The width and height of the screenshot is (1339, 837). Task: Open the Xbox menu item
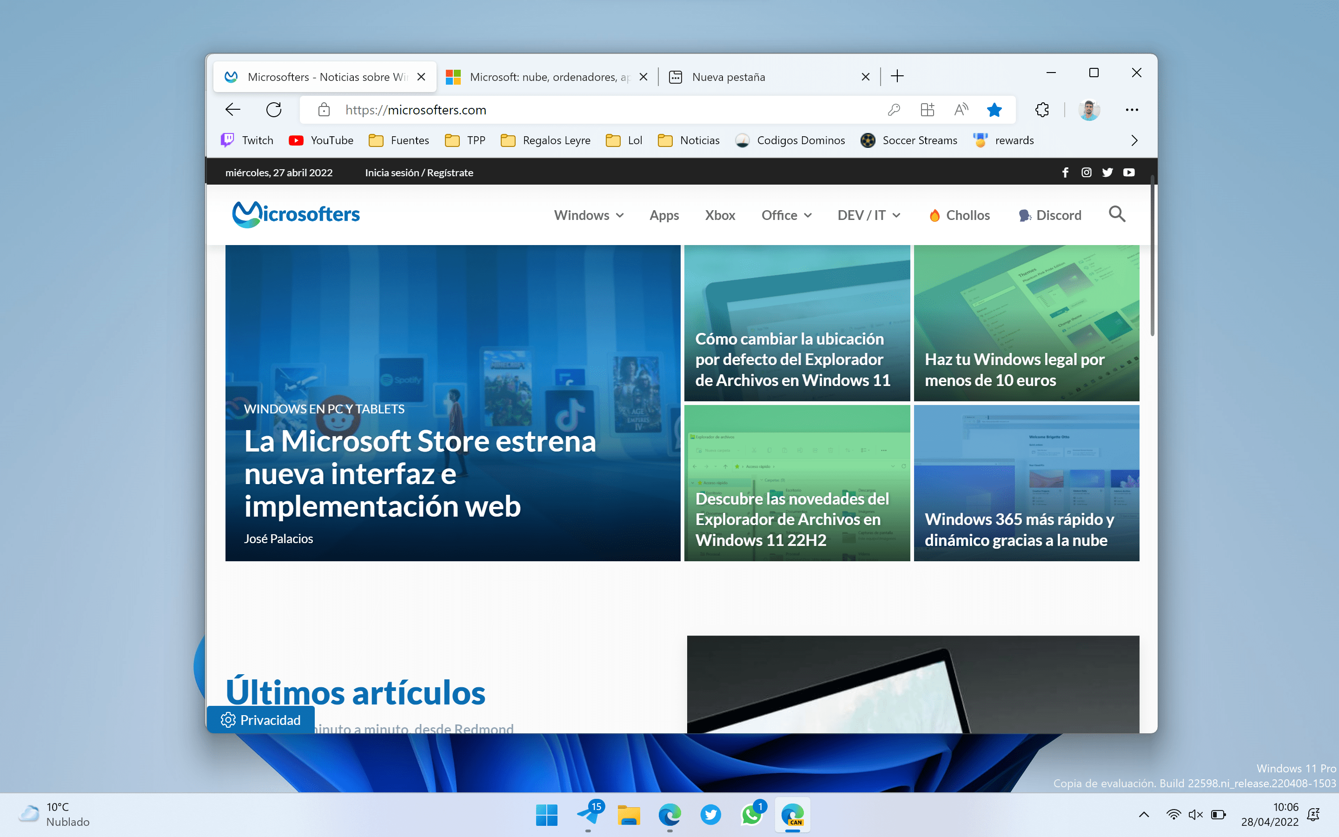(x=719, y=215)
